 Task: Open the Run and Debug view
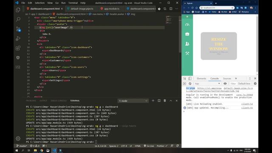[x=18, y=38]
